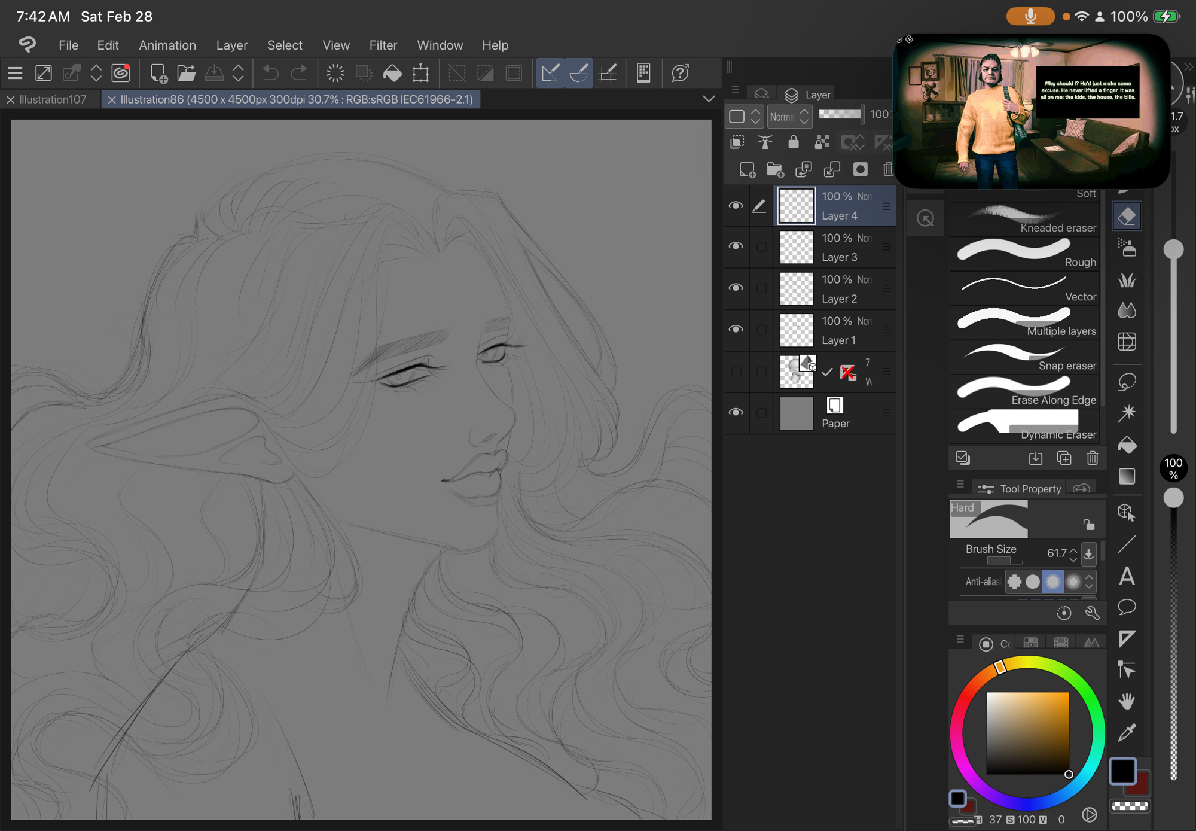
Task: Choose the Erase Along Edge sub tool
Action: tap(1024, 391)
